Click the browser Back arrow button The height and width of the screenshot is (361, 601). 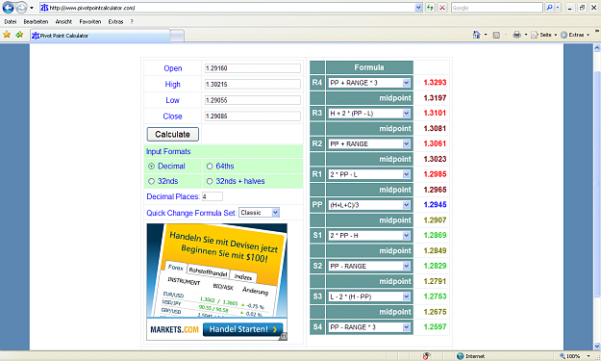coord(8,8)
